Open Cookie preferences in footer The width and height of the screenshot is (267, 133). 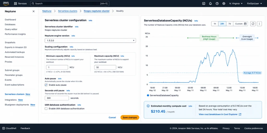click(253, 128)
